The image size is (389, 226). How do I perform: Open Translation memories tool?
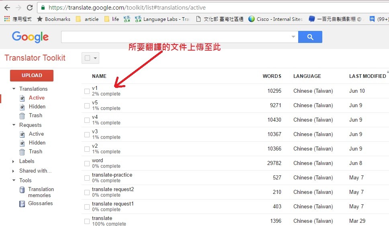pos(41,192)
